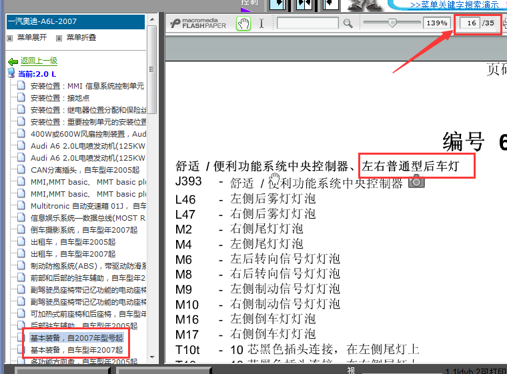Click the green back arrow icon
Image resolution: width=507 pixels, height=374 pixels.
click(13, 61)
